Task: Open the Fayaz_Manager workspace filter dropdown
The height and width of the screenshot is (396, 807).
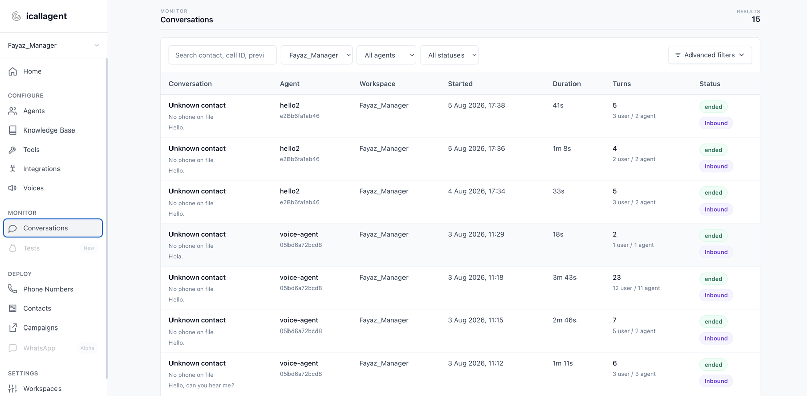Action: tap(317, 55)
